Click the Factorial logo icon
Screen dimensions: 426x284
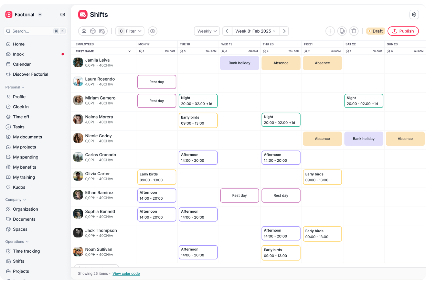point(9,15)
